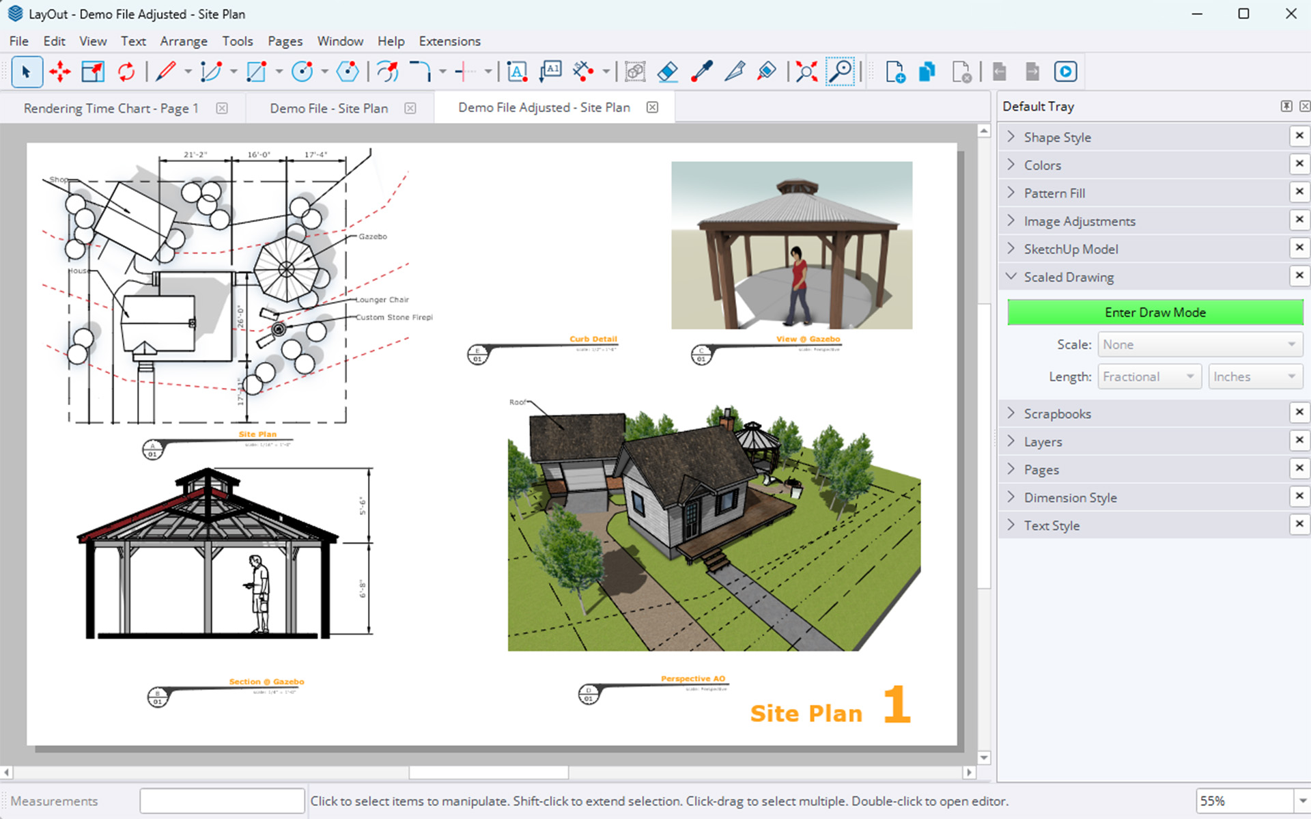Viewport: 1311px width, 819px height.
Task: Switch to Rendering Time Chart - Page 1 tab
Action: 111,109
